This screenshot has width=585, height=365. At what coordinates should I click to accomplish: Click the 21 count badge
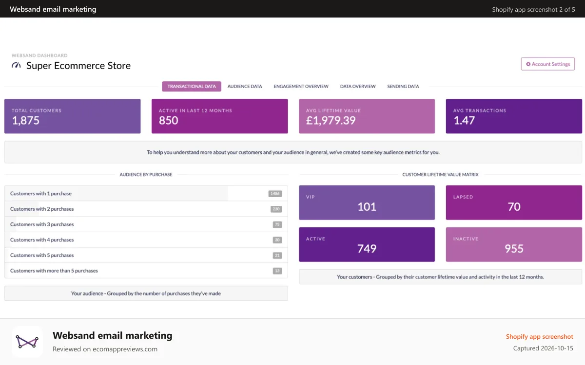pyautogui.click(x=277, y=255)
